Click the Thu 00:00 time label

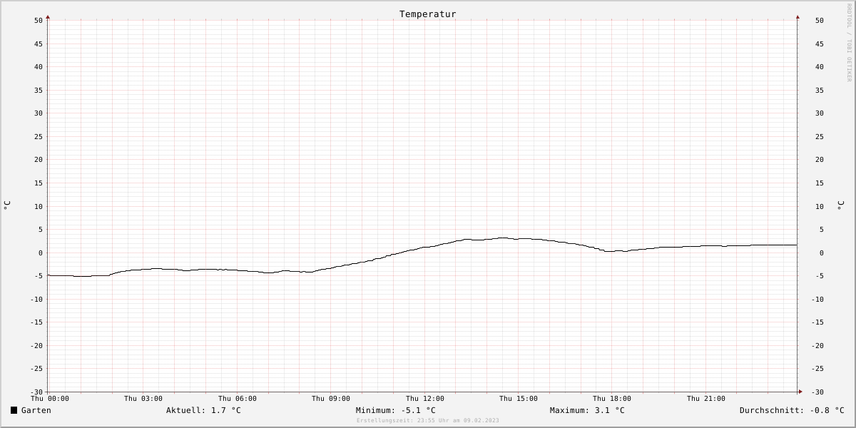tap(50, 399)
